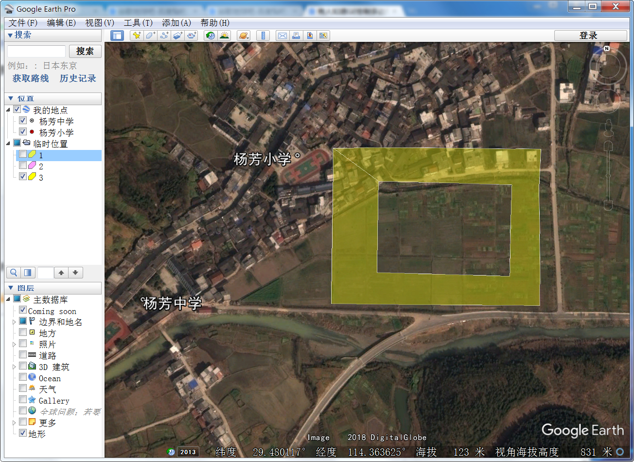Click the 获取路线 directions link
This screenshot has height=462, width=634.
pos(31,78)
